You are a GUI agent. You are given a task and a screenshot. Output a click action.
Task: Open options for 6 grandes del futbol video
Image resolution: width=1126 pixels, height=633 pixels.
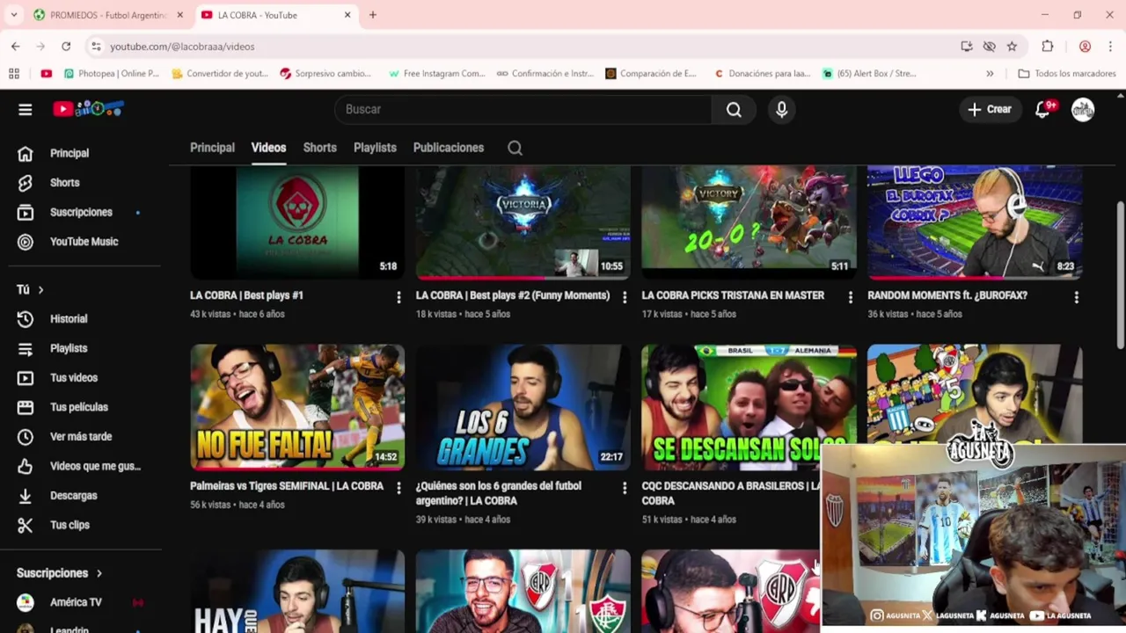625,487
